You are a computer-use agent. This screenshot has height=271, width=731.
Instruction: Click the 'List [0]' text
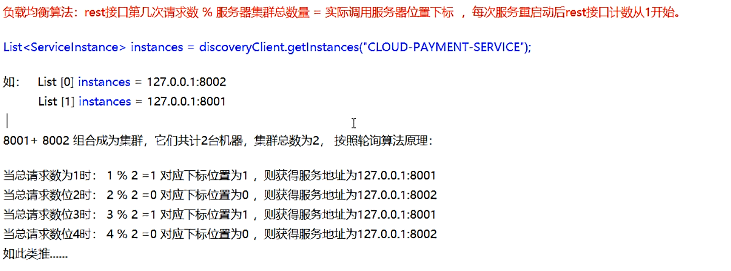pos(55,82)
